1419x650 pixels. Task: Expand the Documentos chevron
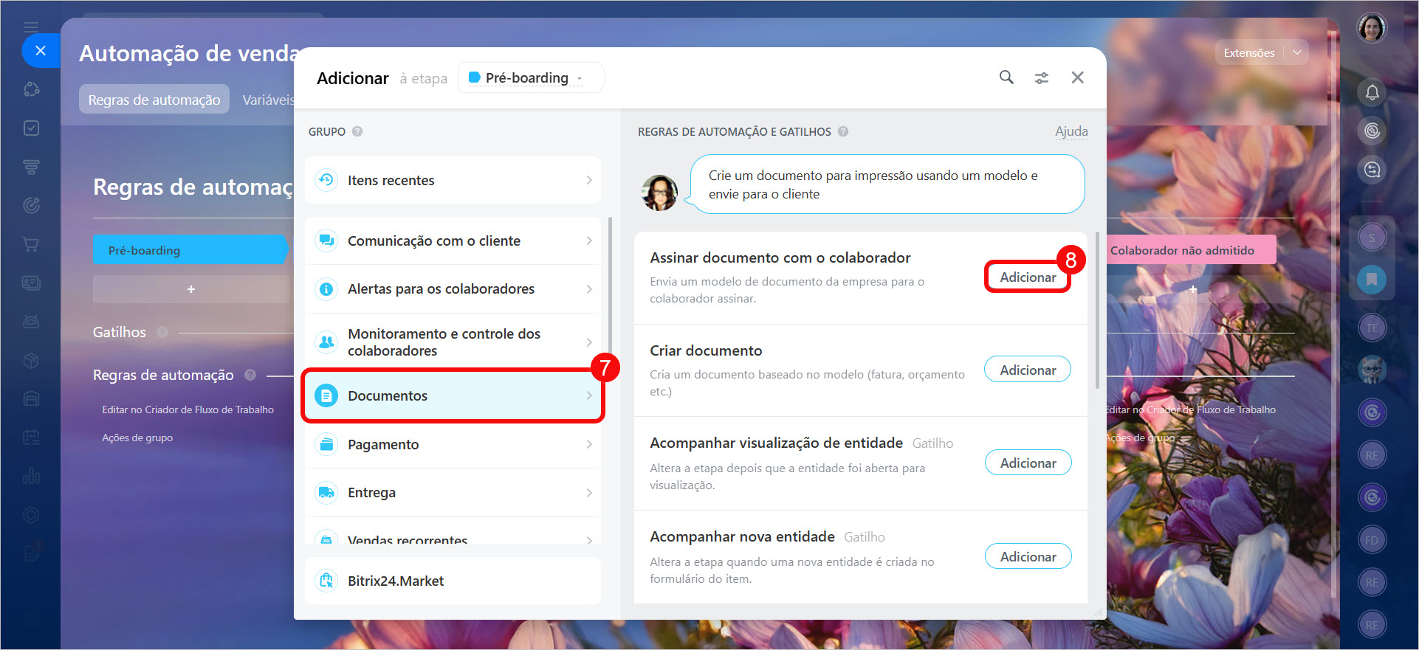(x=589, y=395)
